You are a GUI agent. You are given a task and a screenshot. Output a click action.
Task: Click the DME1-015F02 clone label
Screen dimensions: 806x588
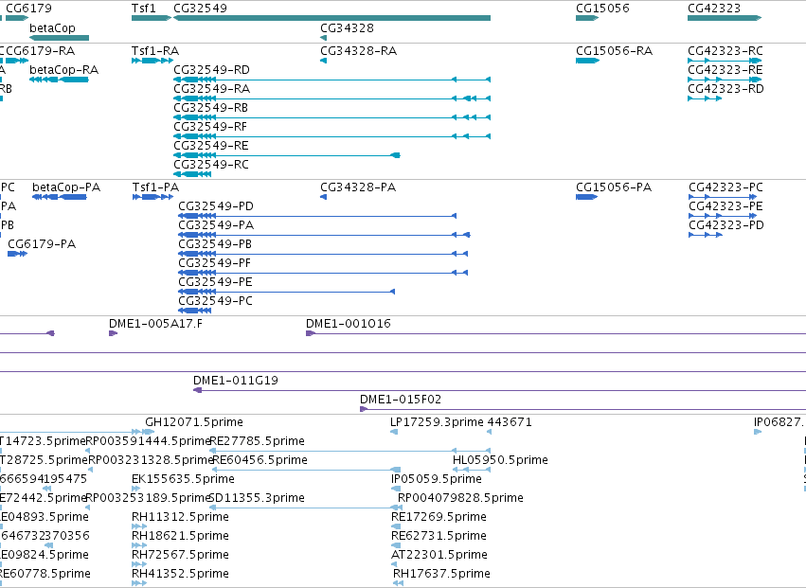[401, 400]
